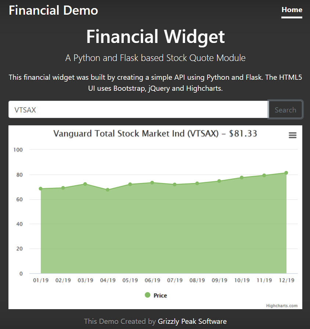This screenshot has width=310, height=329.
Task: Click the March 2019 data point marker
Action: [85, 184]
